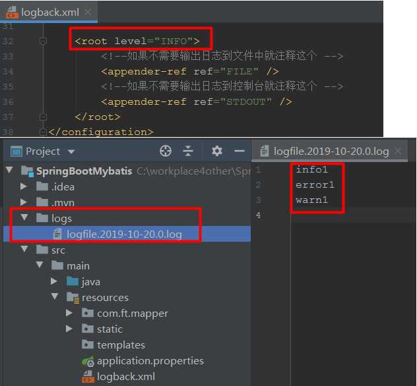Image resolution: width=417 pixels, height=386 pixels.
Task: Click the info1 line in log file
Action: tap(311, 169)
